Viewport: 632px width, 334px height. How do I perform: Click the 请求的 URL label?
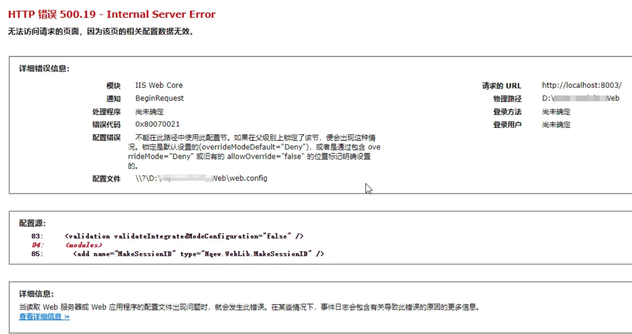[x=502, y=86]
